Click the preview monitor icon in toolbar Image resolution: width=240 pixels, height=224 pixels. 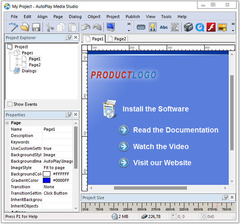110,27
